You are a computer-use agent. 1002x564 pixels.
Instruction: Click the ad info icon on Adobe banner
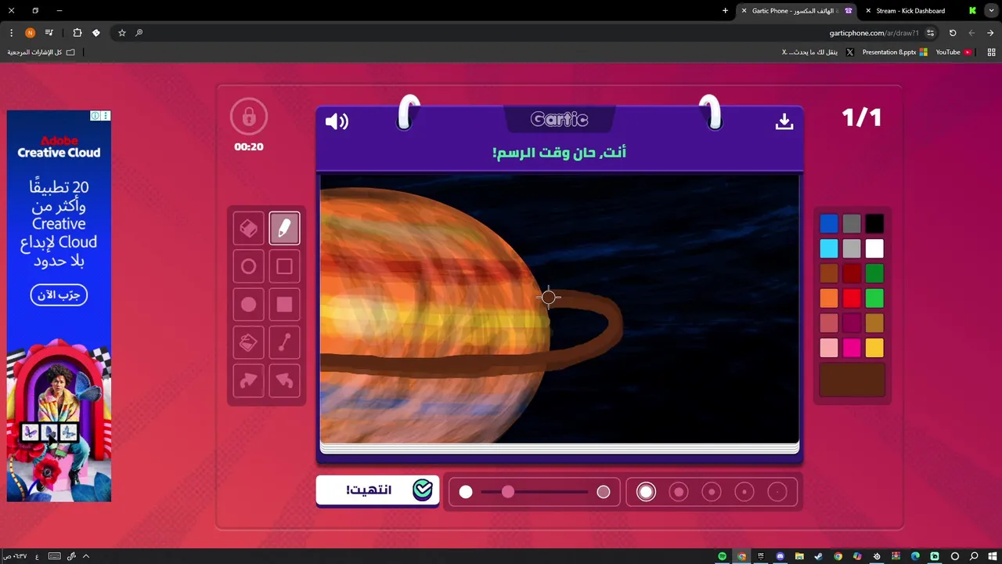pos(96,115)
